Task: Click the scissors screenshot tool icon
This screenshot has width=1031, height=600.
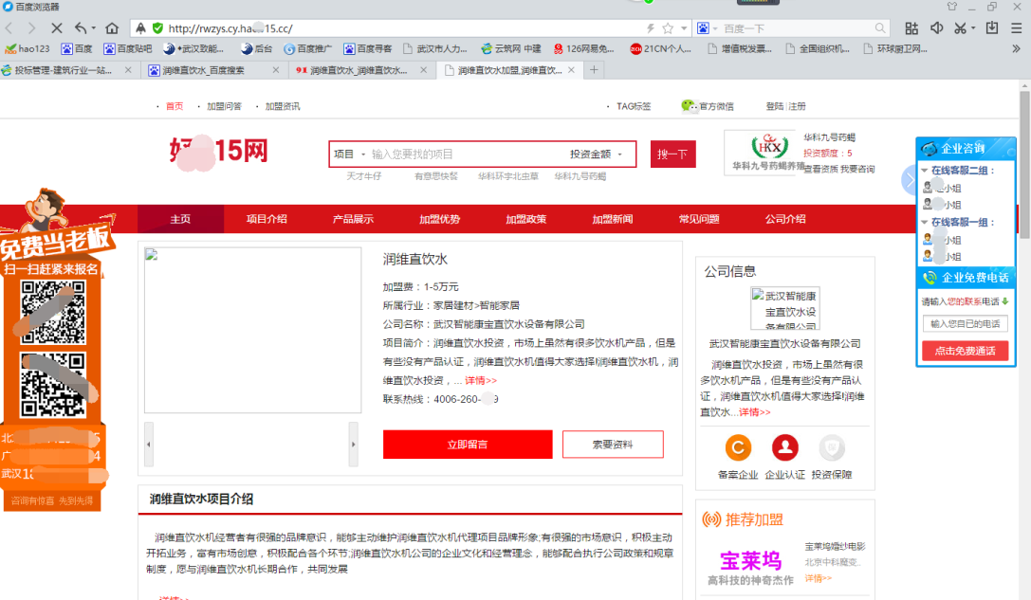Action: 960,28
